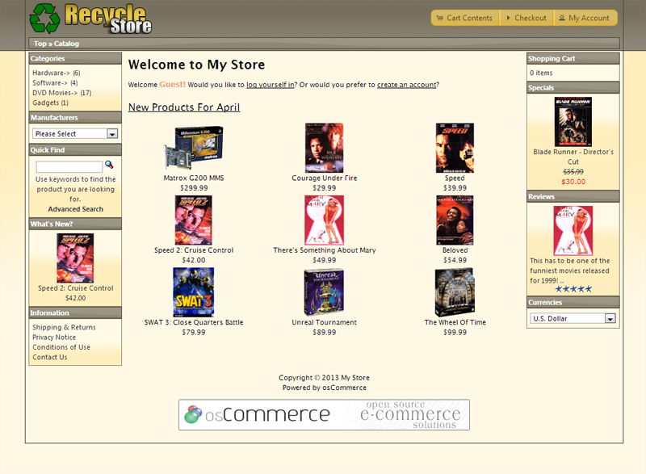Click the Courage Under Fire cover image
This screenshot has width=646, height=474.
point(325,148)
